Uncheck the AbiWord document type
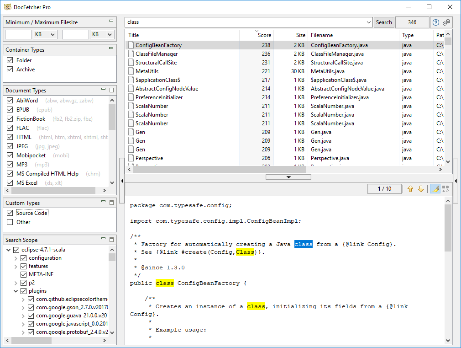The height and width of the screenshot is (348, 461). (x=10, y=101)
